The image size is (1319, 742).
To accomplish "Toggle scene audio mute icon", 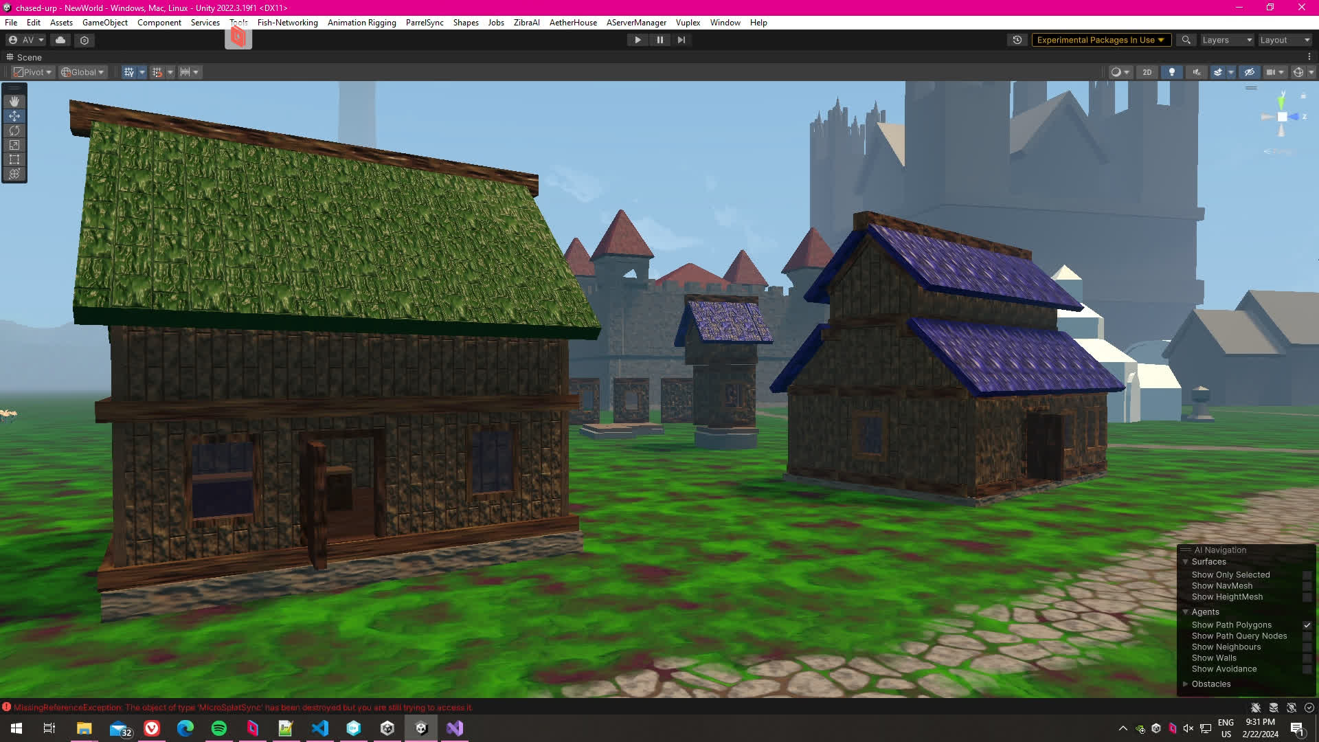I will (x=1197, y=72).
